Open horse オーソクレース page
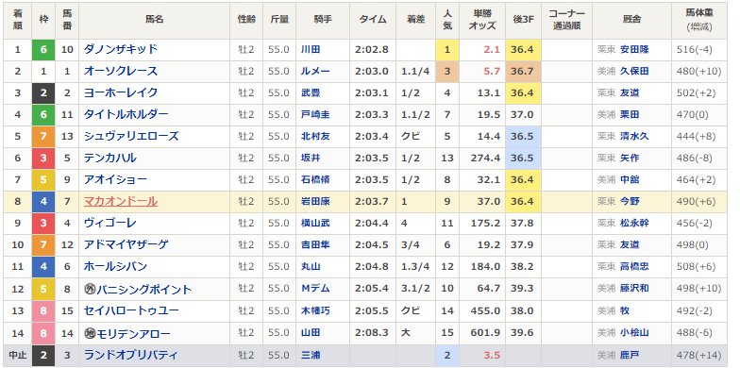The width and height of the screenshot is (740, 368). [x=121, y=72]
